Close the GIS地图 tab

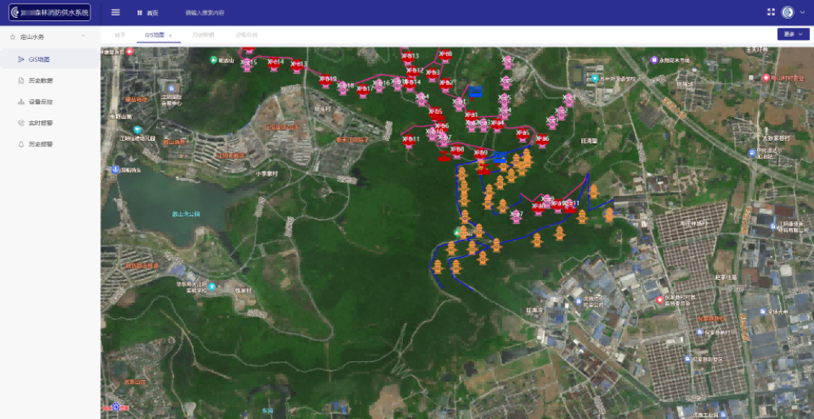pyautogui.click(x=170, y=35)
